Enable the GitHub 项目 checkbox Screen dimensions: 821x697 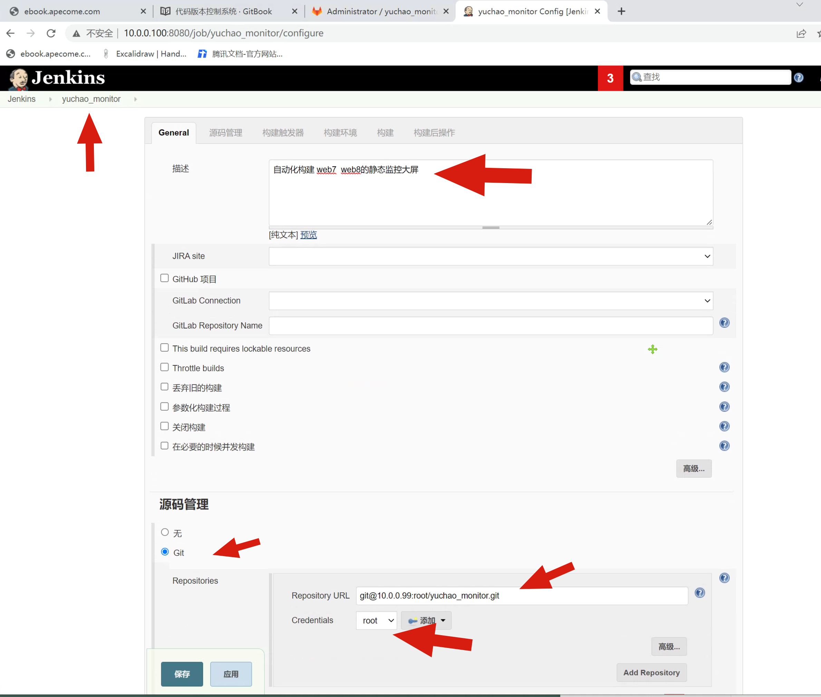[165, 278]
